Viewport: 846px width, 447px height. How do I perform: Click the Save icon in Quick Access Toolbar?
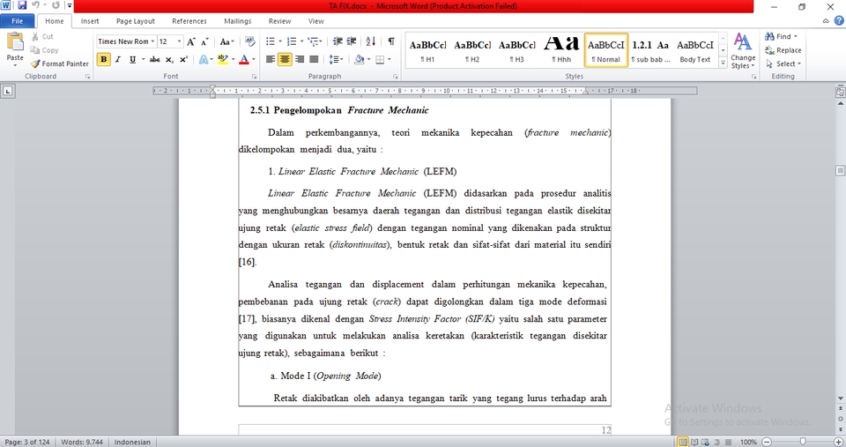(x=21, y=5)
